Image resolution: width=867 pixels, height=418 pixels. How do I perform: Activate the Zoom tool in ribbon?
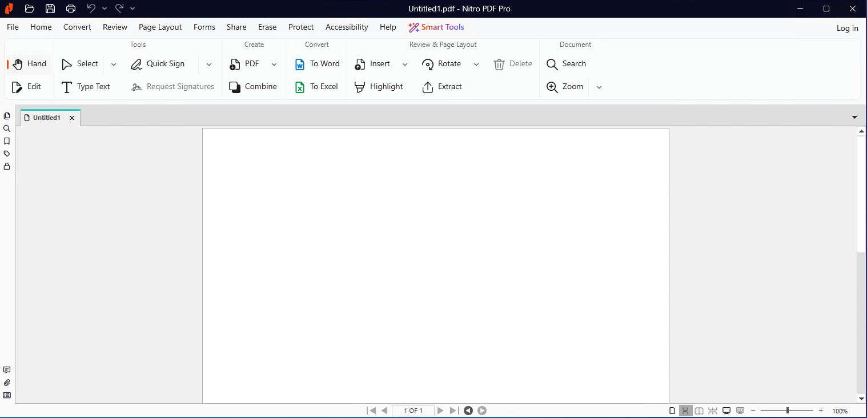pyautogui.click(x=565, y=87)
